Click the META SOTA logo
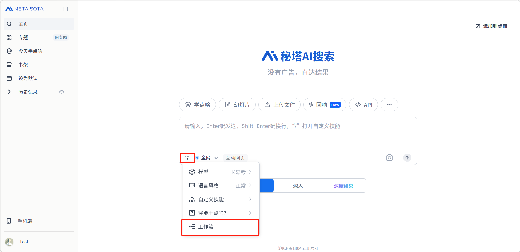The height and width of the screenshot is (252, 520). tap(25, 9)
